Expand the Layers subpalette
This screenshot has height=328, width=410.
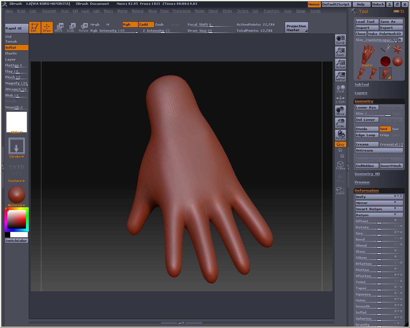tap(361, 93)
